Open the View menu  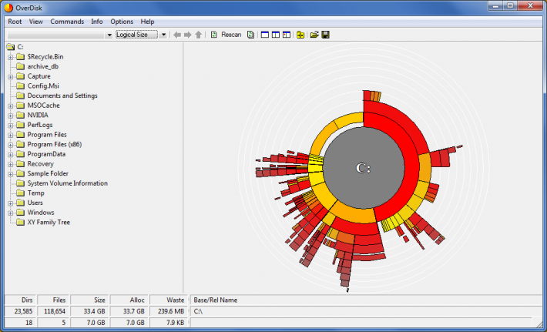tap(35, 22)
